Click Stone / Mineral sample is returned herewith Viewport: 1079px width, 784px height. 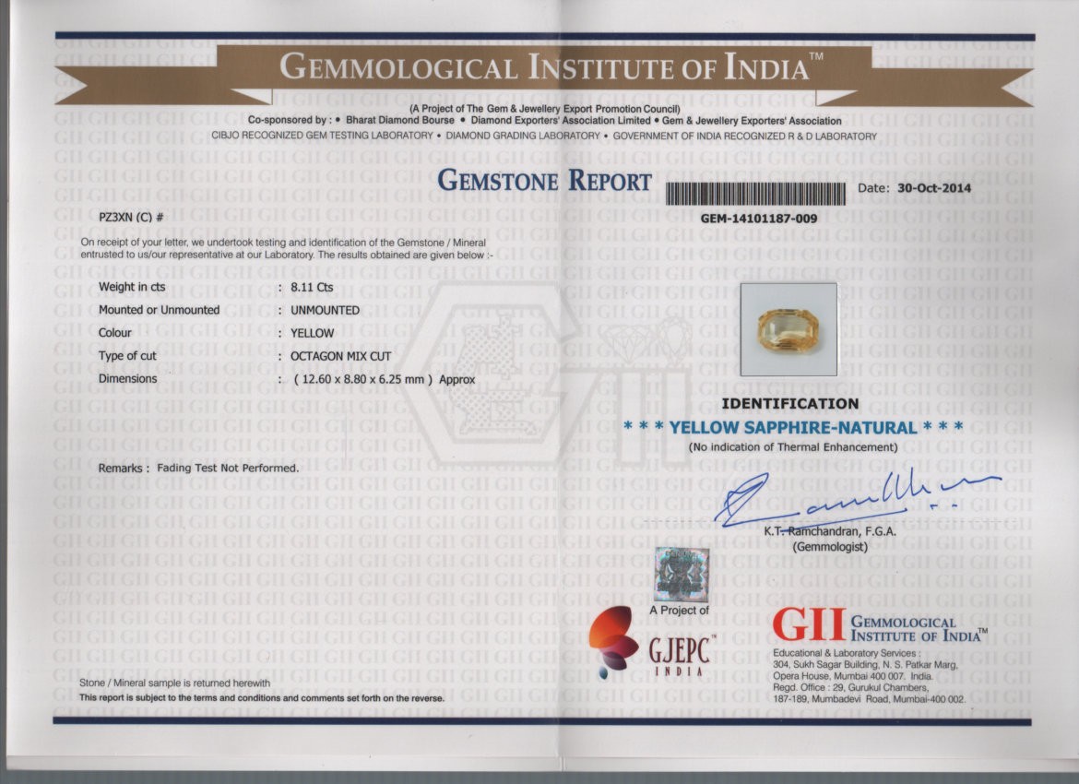click(175, 683)
